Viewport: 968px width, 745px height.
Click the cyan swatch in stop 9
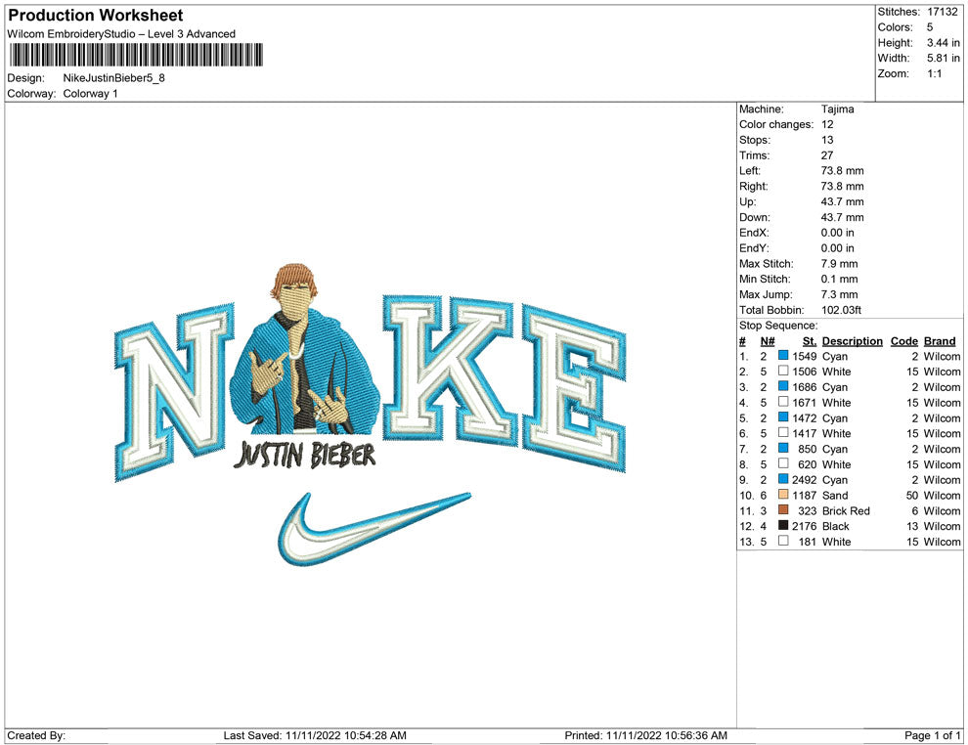pyautogui.click(x=783, y=479)
